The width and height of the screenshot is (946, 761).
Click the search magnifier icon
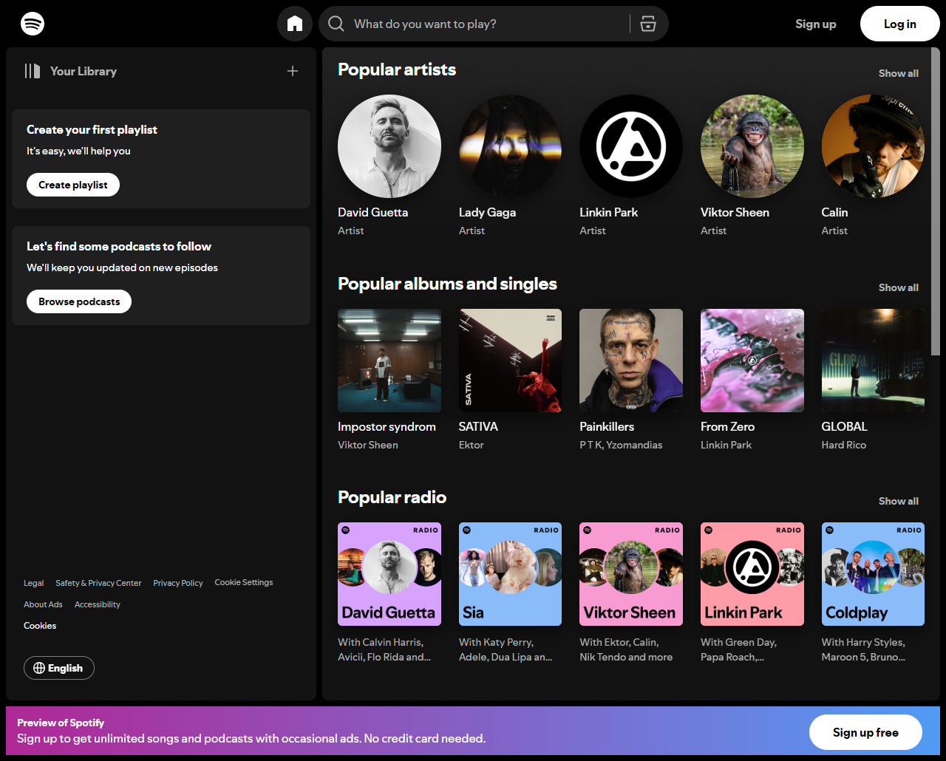pyautogui.click(x=336, y=24)
